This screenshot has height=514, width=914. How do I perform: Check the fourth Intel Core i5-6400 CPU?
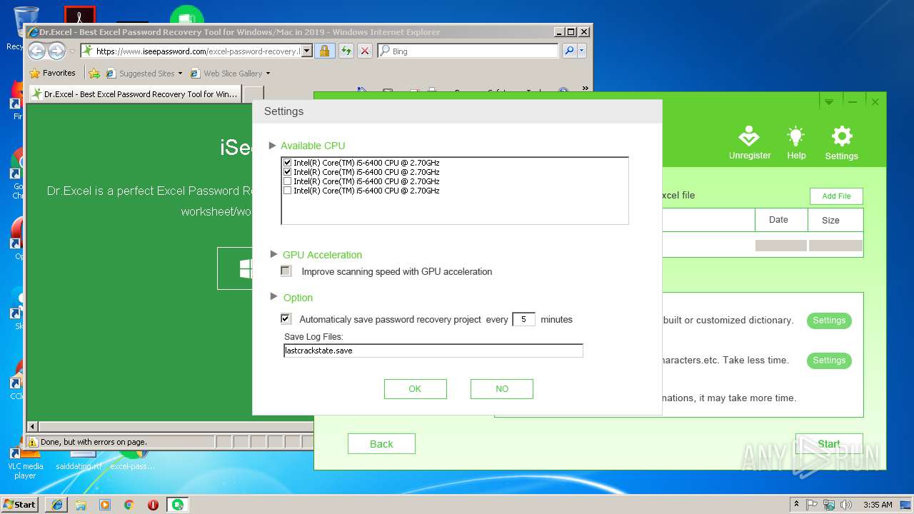pyautogui.click(x=288, y=191)
